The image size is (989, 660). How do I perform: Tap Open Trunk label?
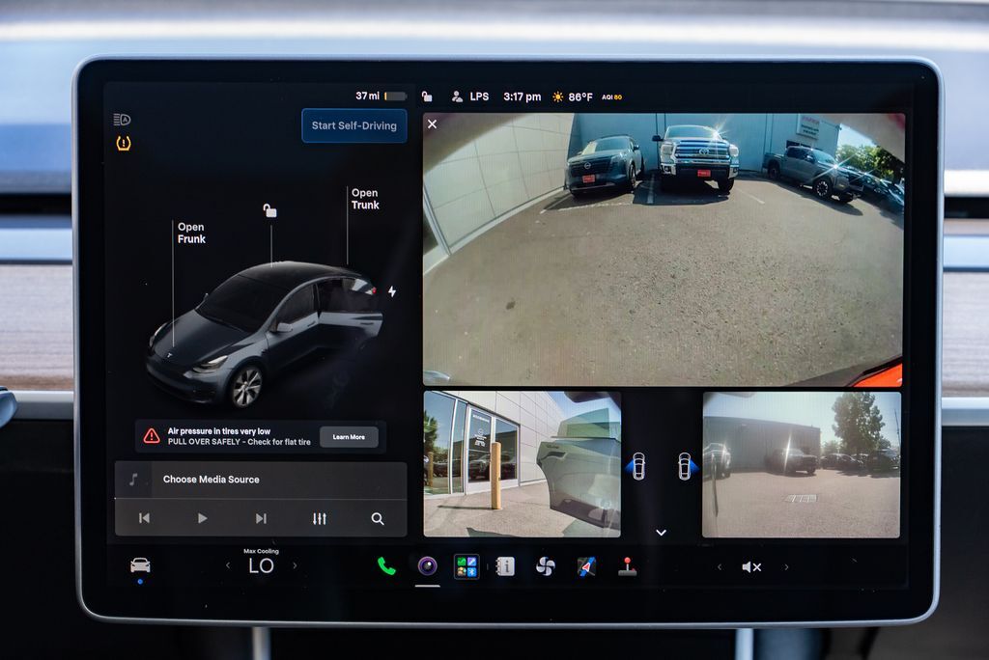[365, 199]
